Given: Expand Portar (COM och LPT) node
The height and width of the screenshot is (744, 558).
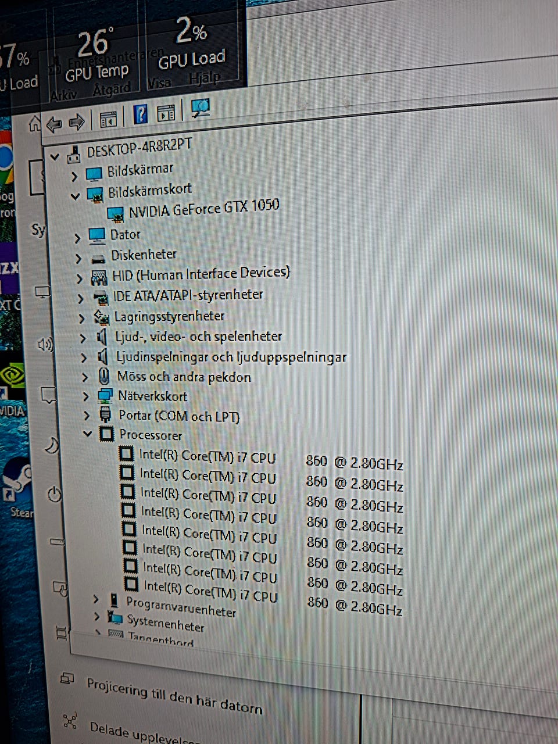Looking at the screenshot, I should (x=87, y=416).
